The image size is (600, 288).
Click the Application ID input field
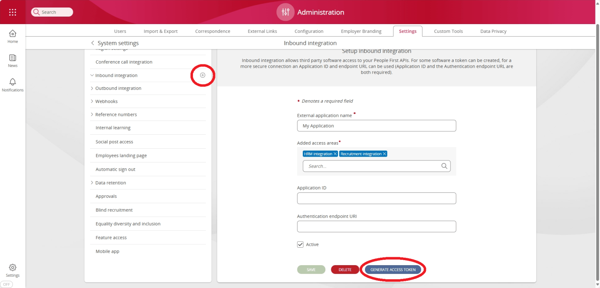(x=376, y=198)
